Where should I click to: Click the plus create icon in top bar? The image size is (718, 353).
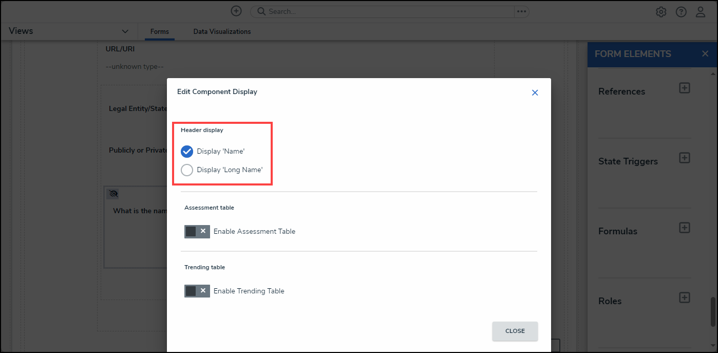point(236,11)
